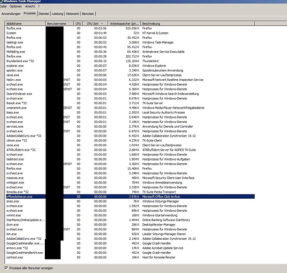
Task: Click the 'Desktopfenster-Manager' description
Action: [x=159, y=225]
